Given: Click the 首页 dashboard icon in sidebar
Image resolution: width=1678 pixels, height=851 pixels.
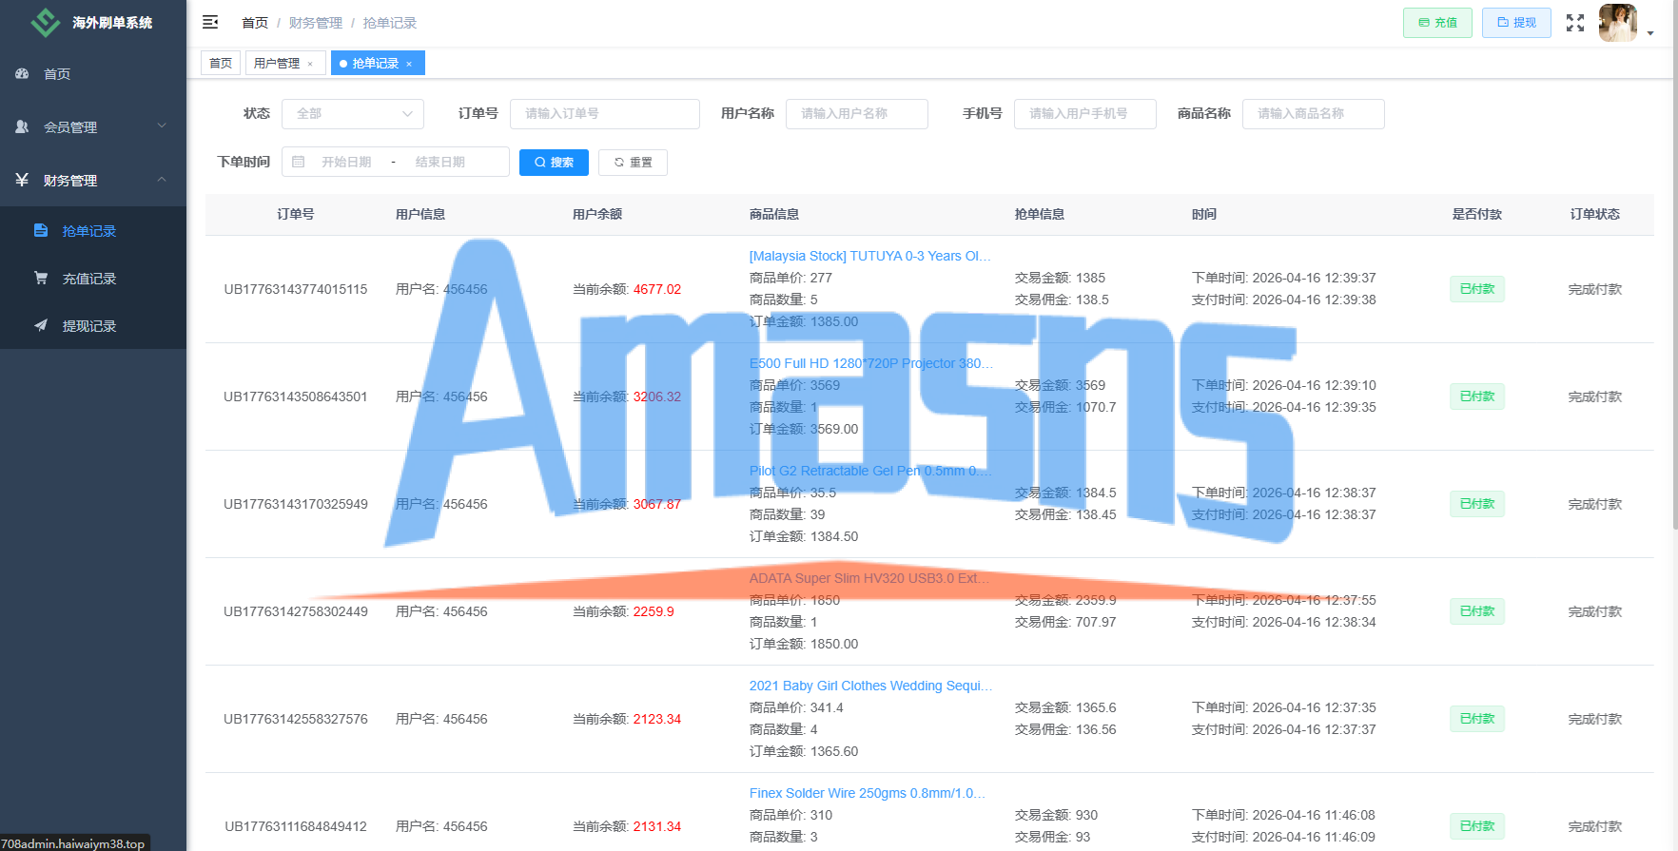Looking at the screenshot, I should [x=22, y=73].
